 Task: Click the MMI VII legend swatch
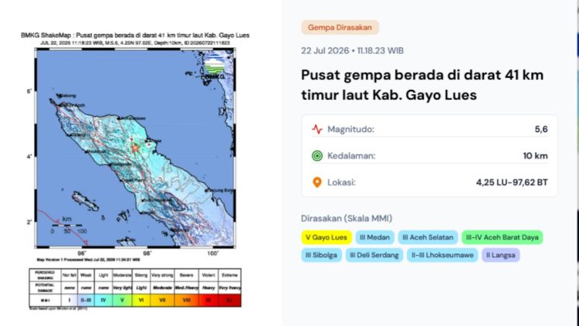[162, 301]
